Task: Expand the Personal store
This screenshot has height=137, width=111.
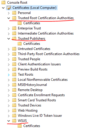Action: click(9, 13)
